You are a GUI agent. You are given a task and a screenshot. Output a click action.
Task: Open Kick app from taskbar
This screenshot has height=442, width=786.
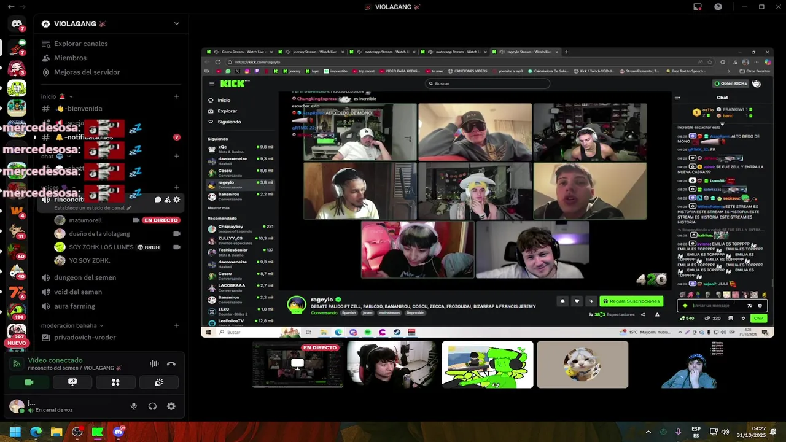pyautogui.click(x=97, y=432)
